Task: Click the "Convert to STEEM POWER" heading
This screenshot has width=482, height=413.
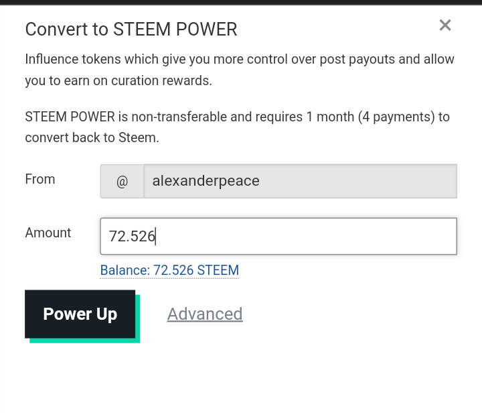Action: tap(131, 29)
